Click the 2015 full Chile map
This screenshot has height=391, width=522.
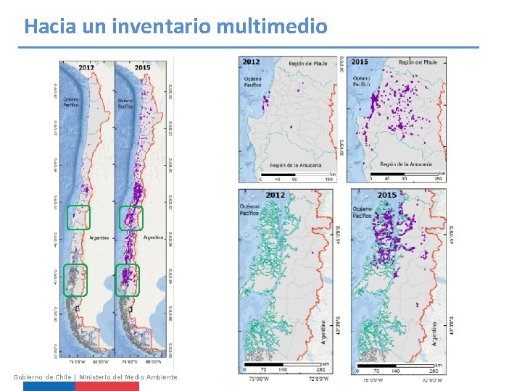coord(141,209)
